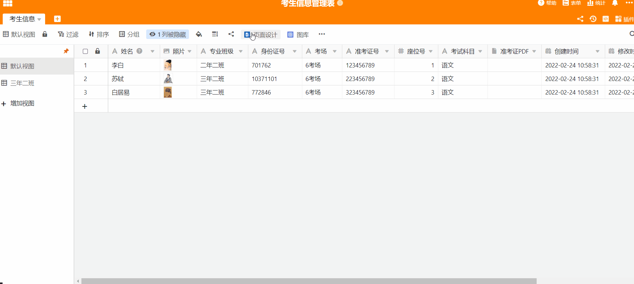
Task: Select the ID cell 10371101
Action: 275,79
